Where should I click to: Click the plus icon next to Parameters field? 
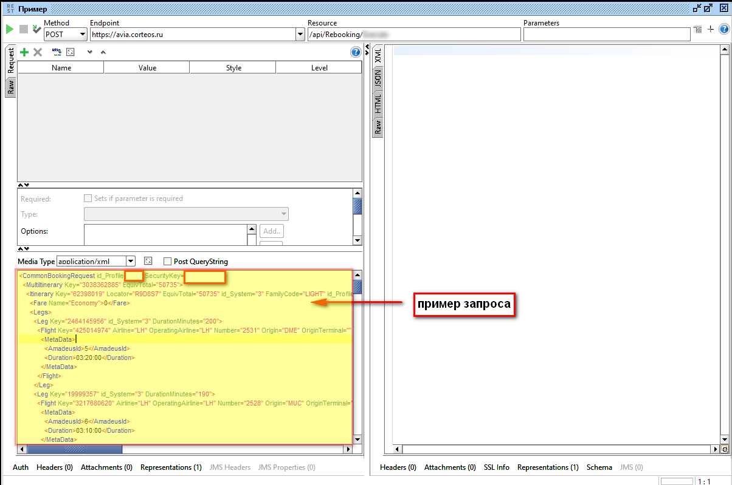tap(710, 29)
